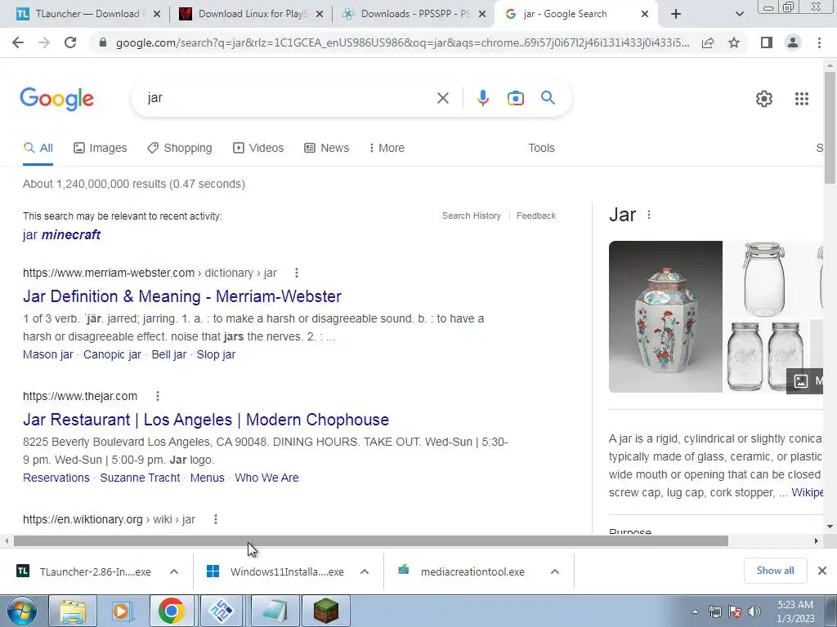This screenshot has width=837, height=627.
Task: Clear the search box text
Action: click(442, 98)
